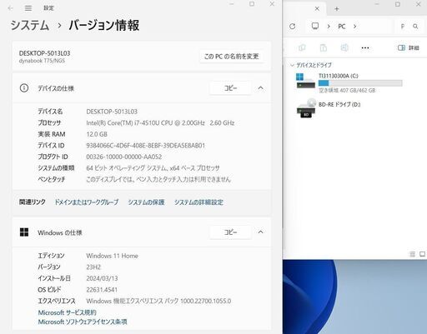Collapse the Windows の仕様 section
Screen dimensions: 427x334
click(x=260, y=232)
